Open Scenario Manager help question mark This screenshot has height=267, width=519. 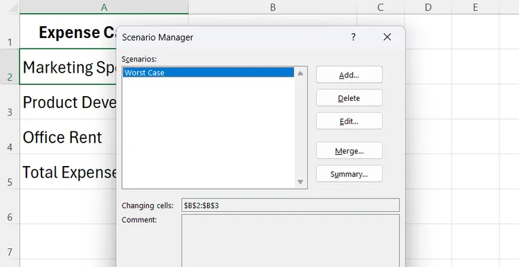click(x=353, y=37)
